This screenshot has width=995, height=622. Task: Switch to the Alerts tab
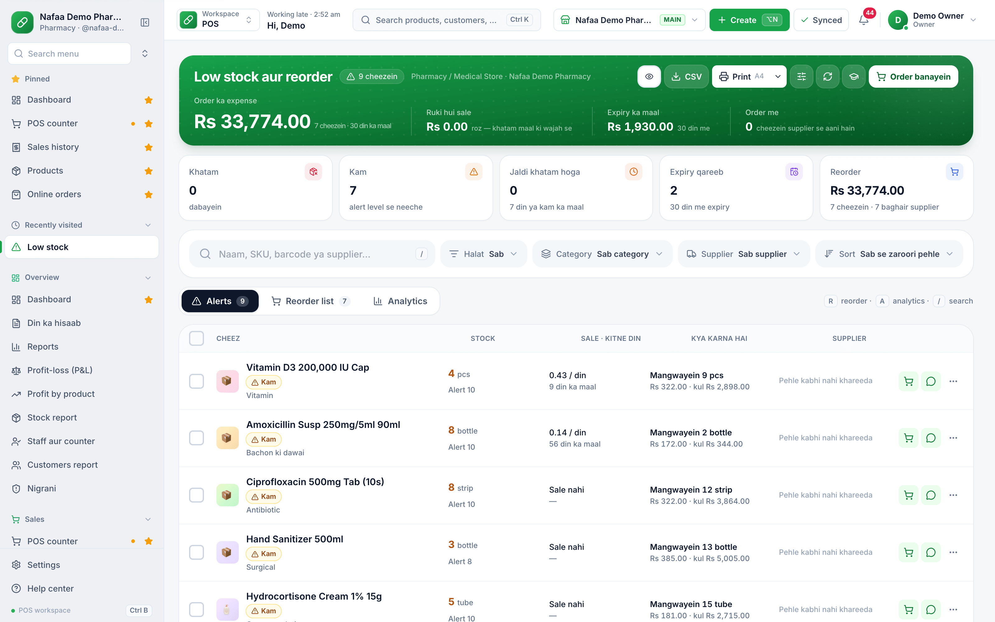(220, 301)
